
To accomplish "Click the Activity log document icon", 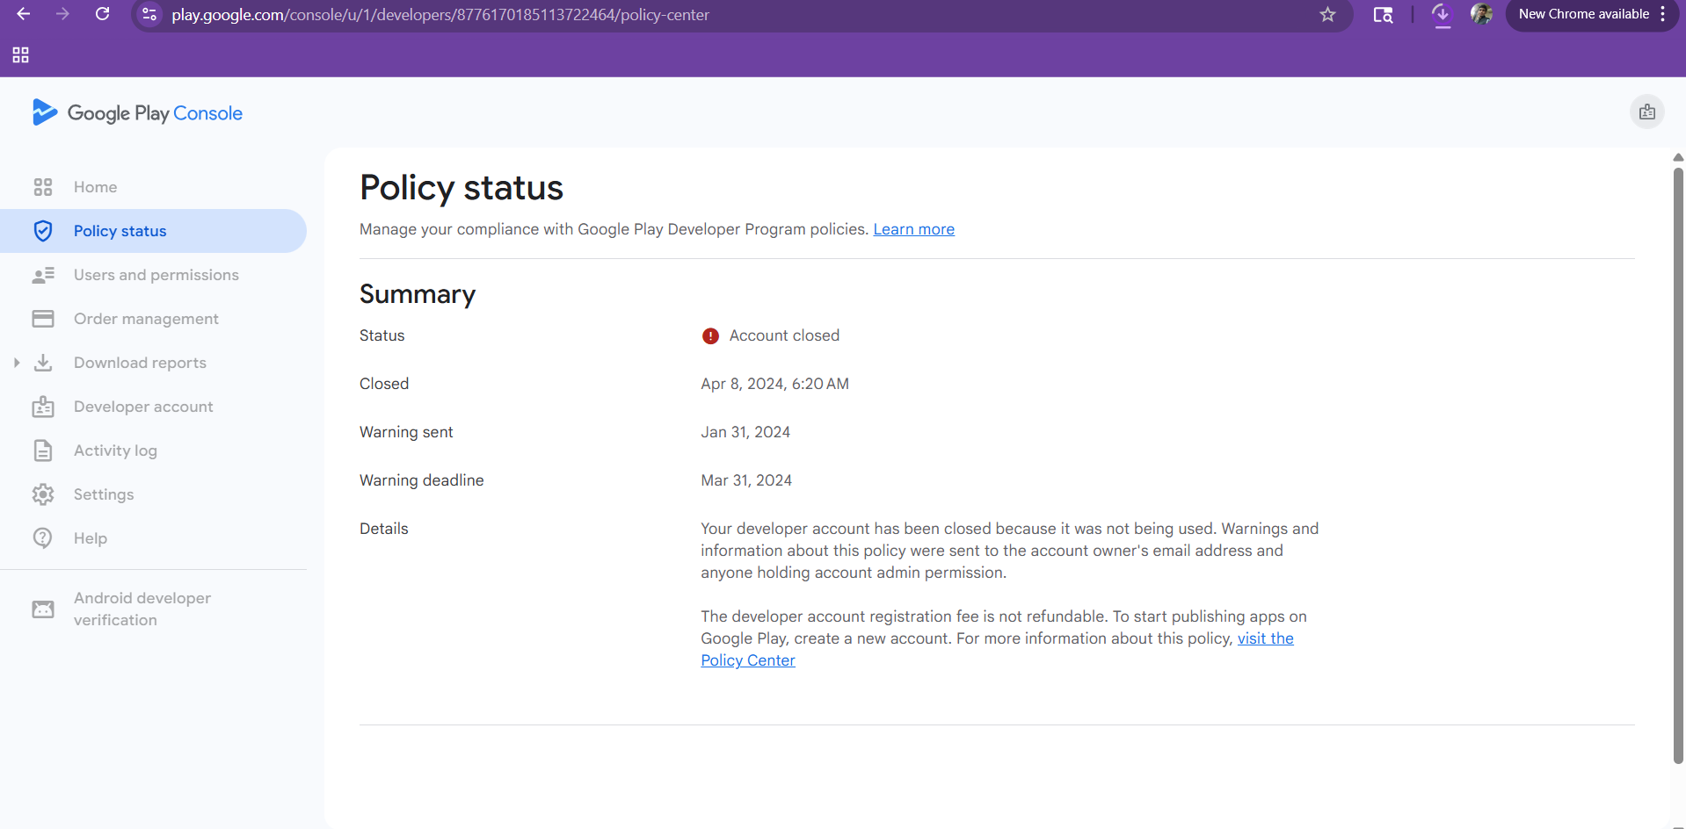I will click(x=43, y=451).
